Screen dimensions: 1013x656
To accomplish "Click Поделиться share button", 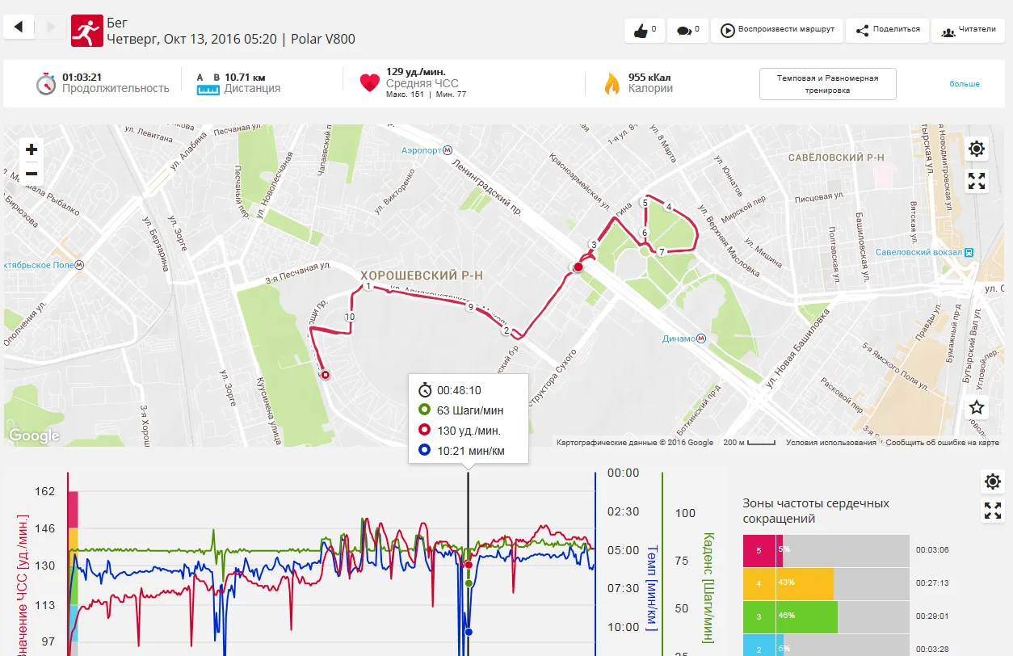I will 887,31.
